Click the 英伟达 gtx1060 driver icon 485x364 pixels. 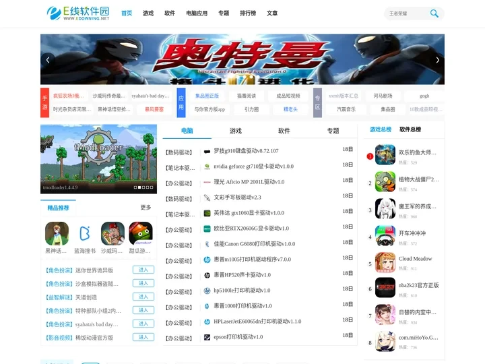coord(207,213)
